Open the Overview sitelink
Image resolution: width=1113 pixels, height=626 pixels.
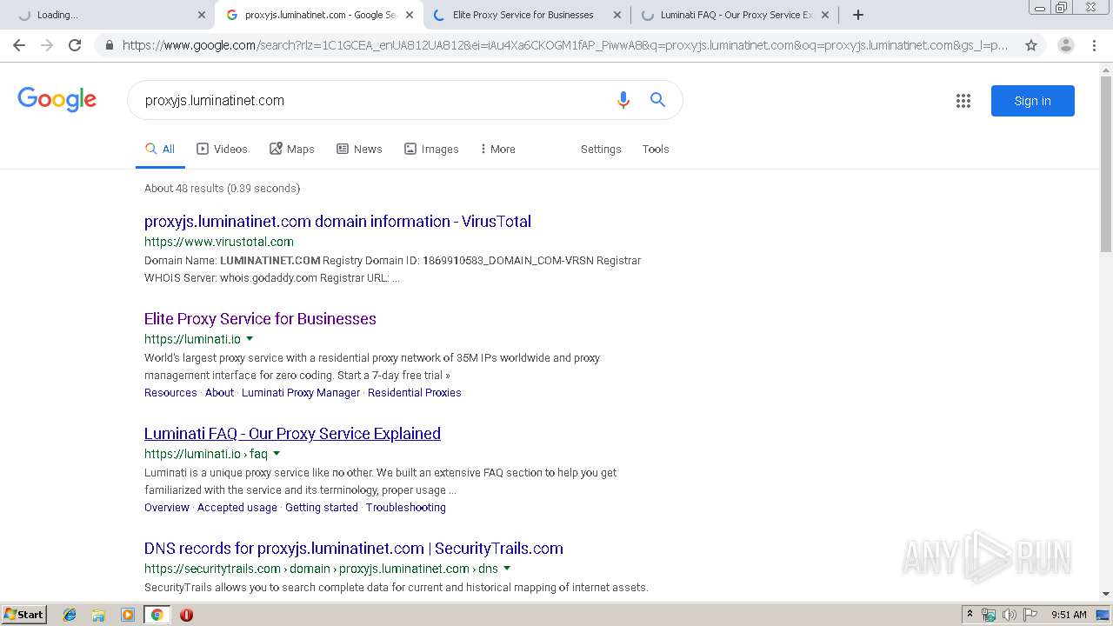point(167,507)
